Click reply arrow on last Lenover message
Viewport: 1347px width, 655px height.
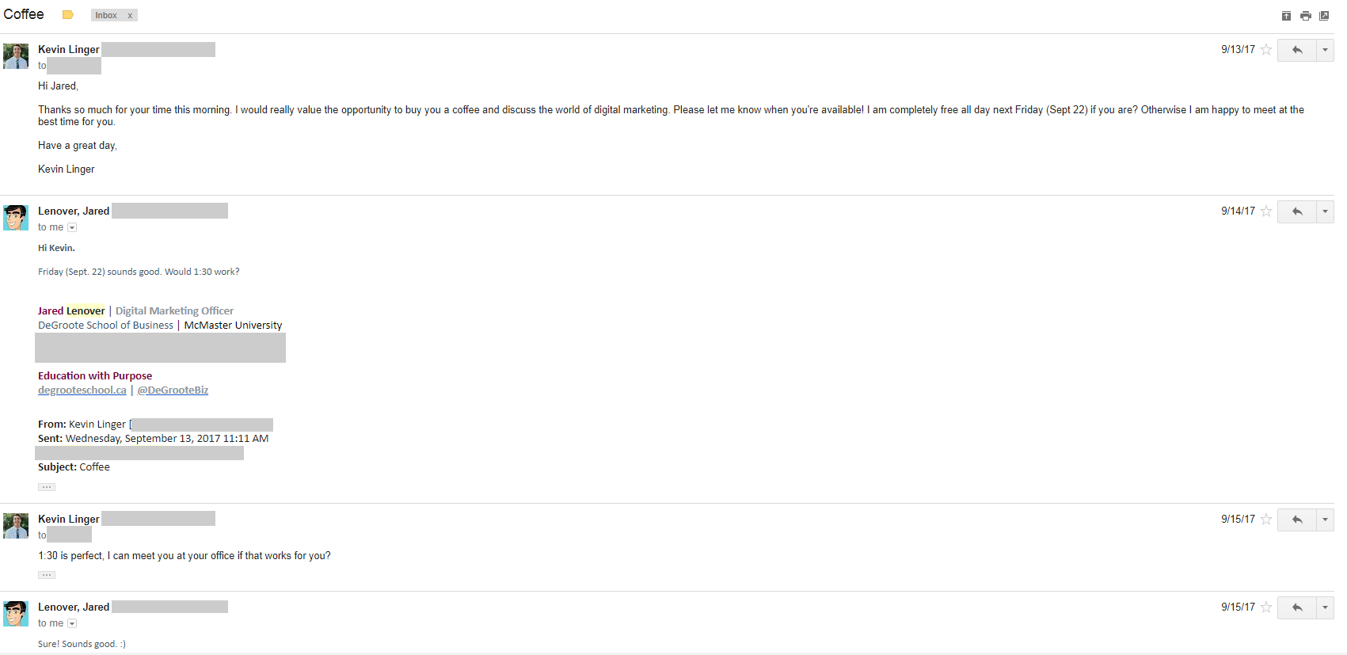coord(1297,607)
